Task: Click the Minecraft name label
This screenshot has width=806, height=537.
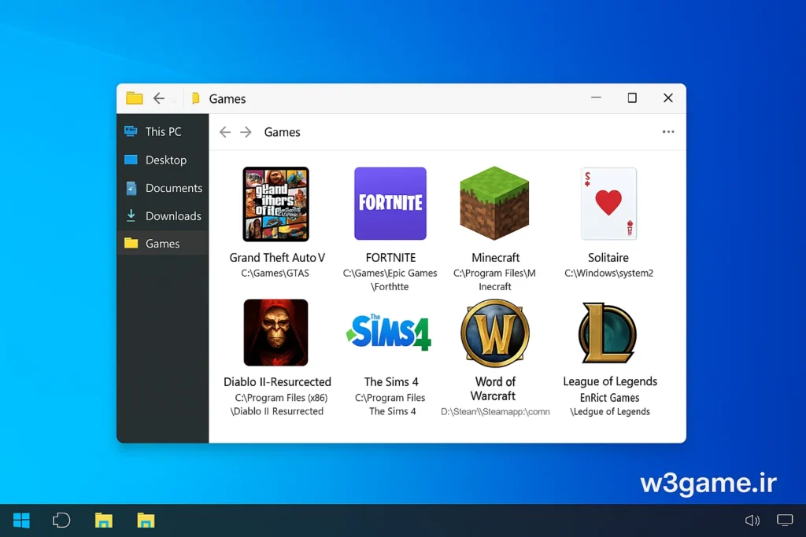Action: click(x=496, y=258)
